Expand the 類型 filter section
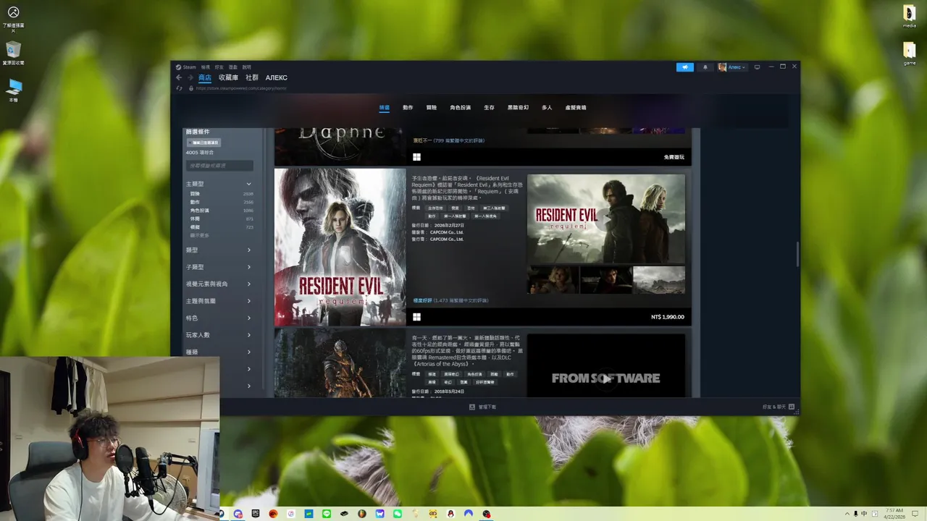Viewport: 927px width, 521px height. pyautogui.click(x=219, y=250)
